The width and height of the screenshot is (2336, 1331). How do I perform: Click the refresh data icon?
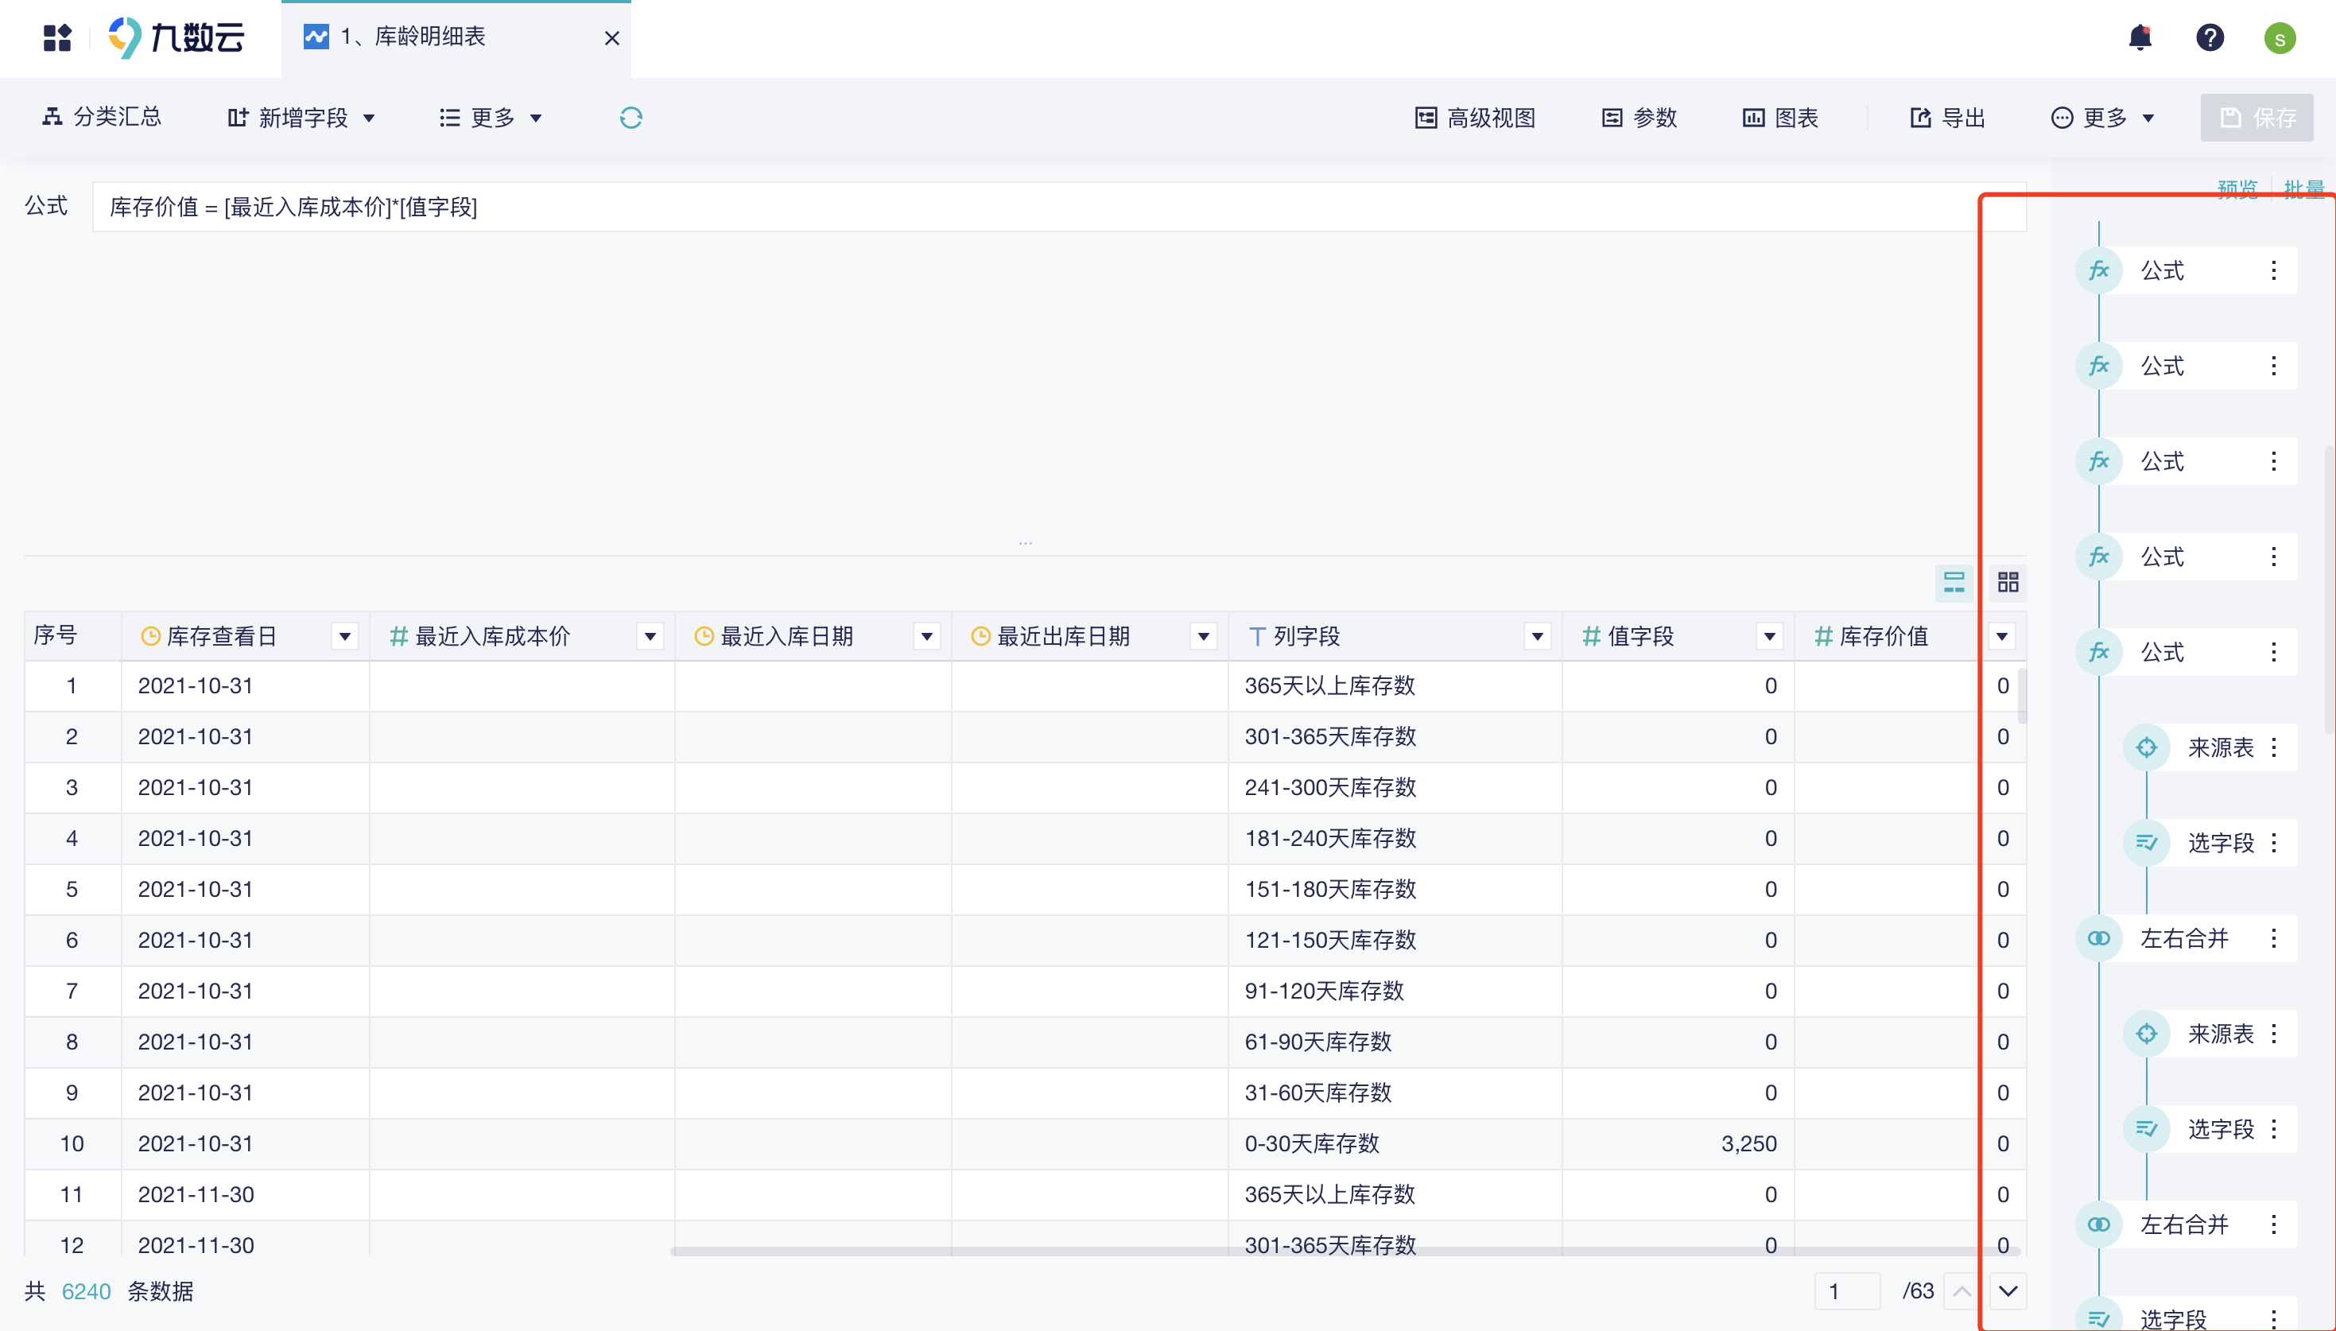[631, 118]
